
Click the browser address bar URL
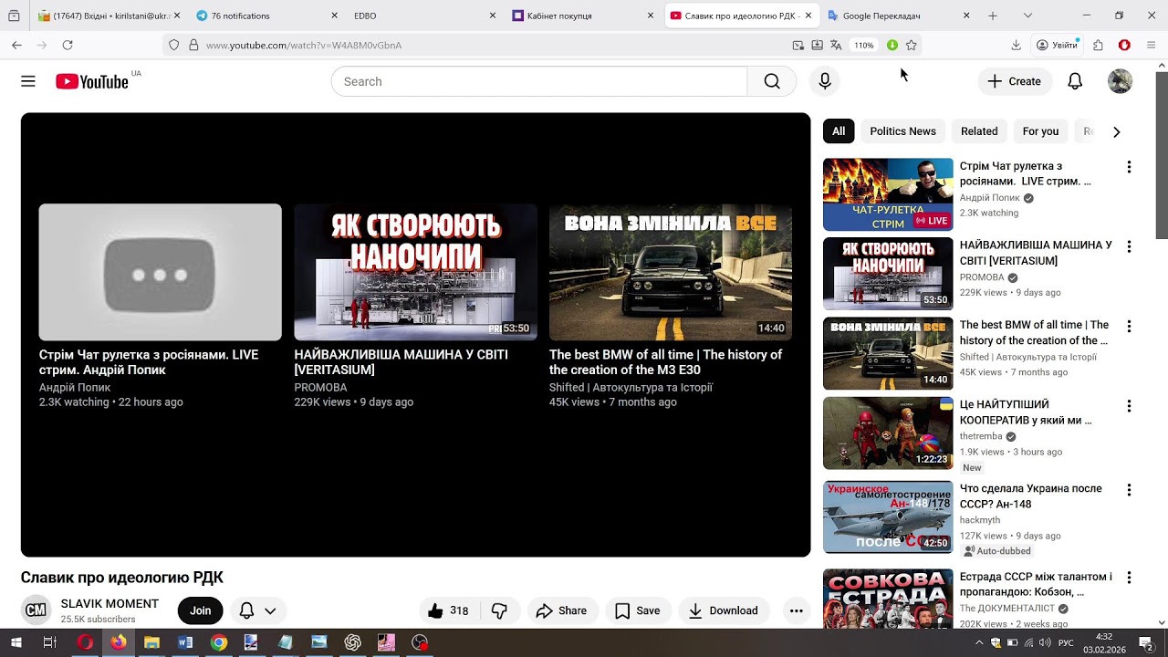coord(304,45)
